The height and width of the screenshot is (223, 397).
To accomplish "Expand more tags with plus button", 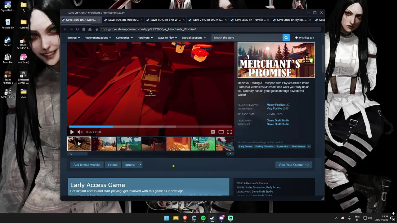I will click(309, 146).
